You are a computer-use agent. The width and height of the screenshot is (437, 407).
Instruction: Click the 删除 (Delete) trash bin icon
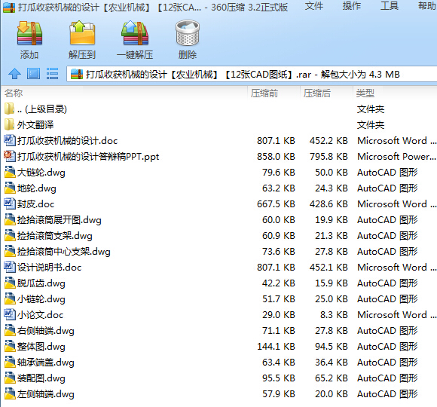tap(188, 33)
